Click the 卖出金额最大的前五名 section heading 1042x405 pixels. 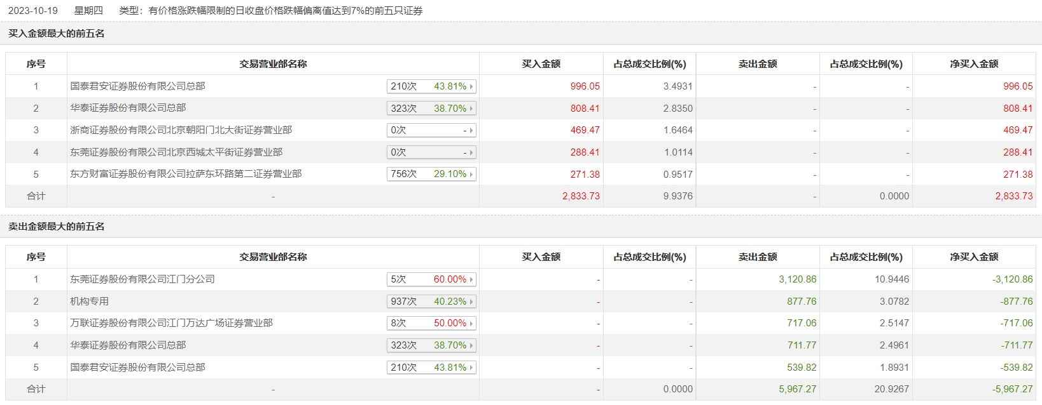pyautogui.click(x=56, y=227)
